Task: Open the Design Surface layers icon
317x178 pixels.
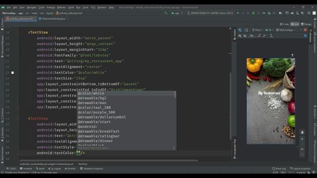Action: [x=240, y=30]
